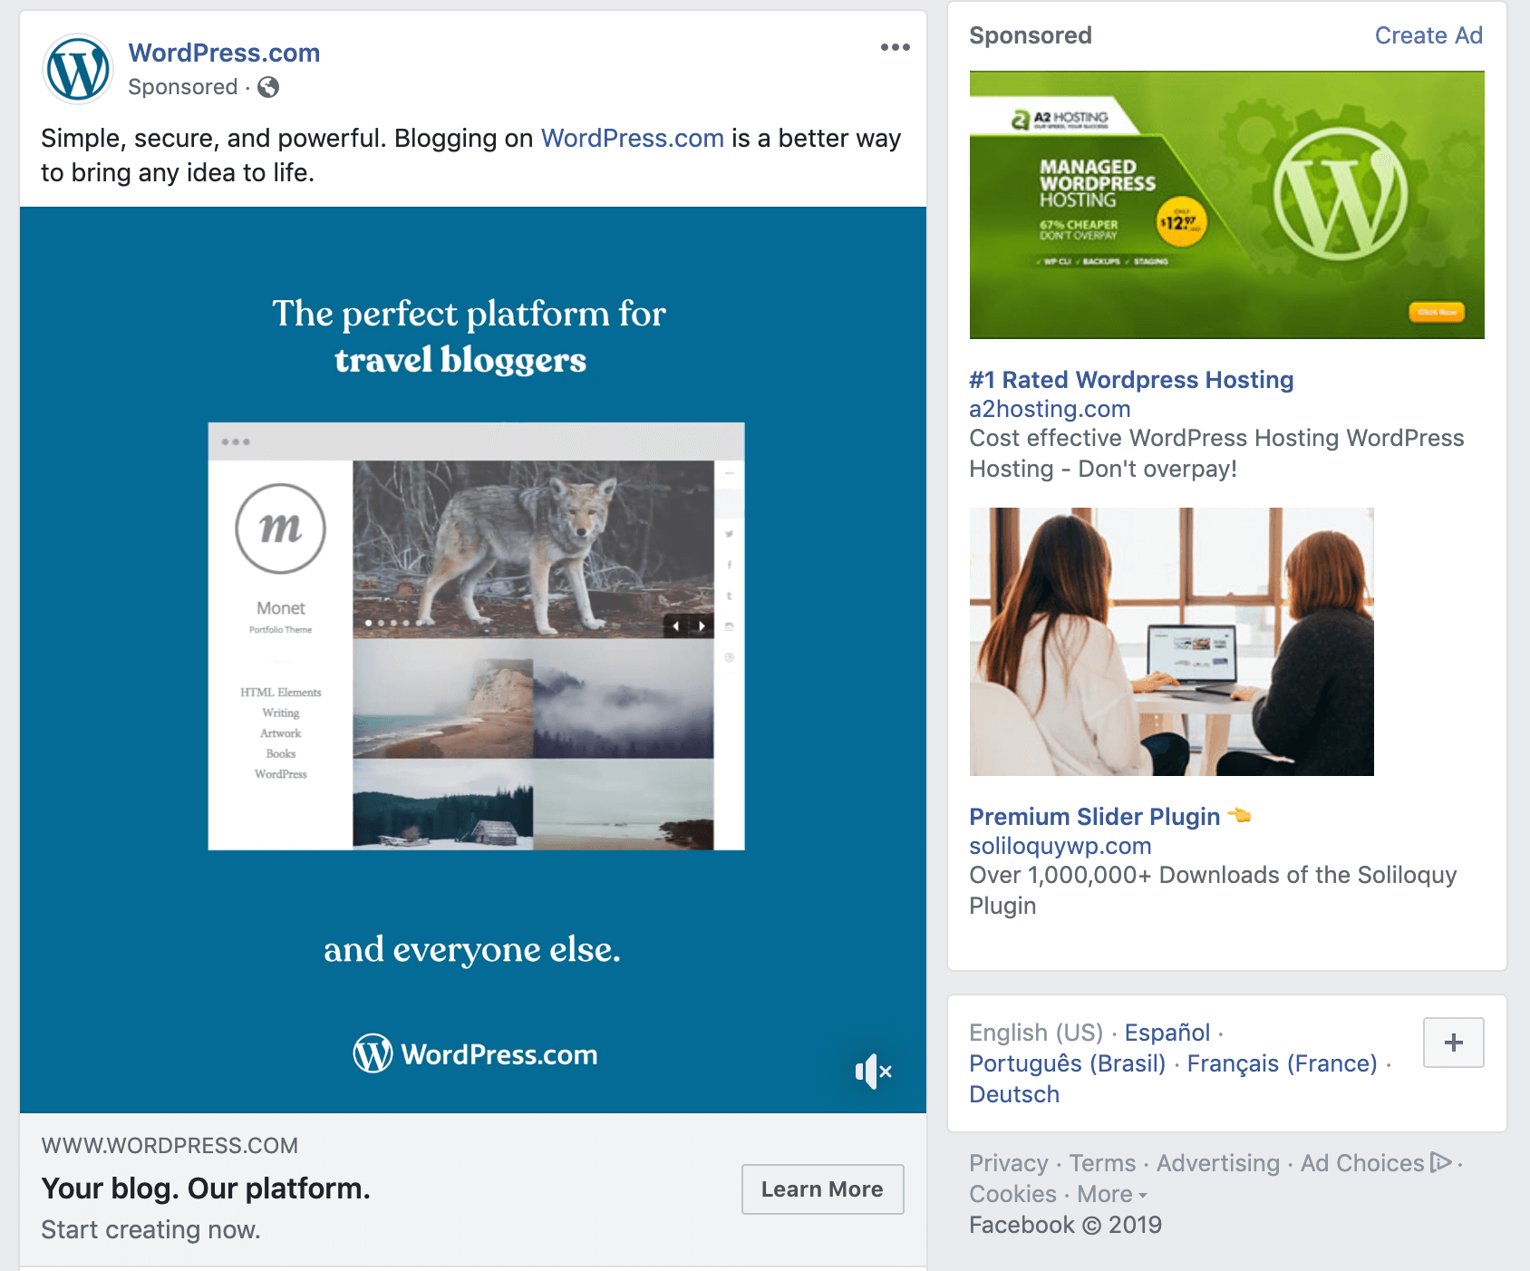
Task: Click the Sponsored heading in the sidebar
Action: (x=1031, y=35)
